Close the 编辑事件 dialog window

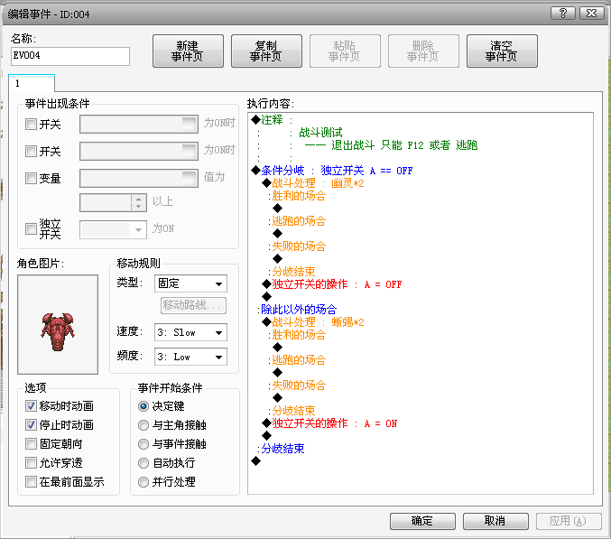click(591, 14)
